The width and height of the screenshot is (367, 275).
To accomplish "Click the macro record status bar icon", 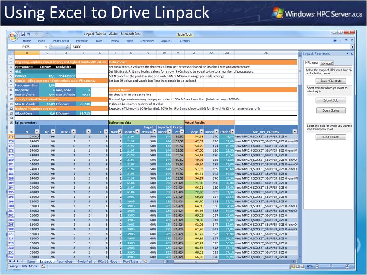I will click(43, 266).
